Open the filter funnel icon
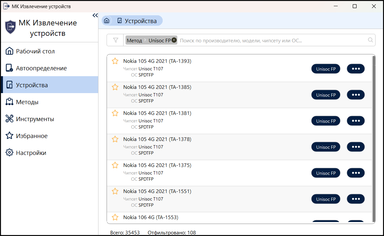Viewport: 384px width, 236px height. (116, 40)
